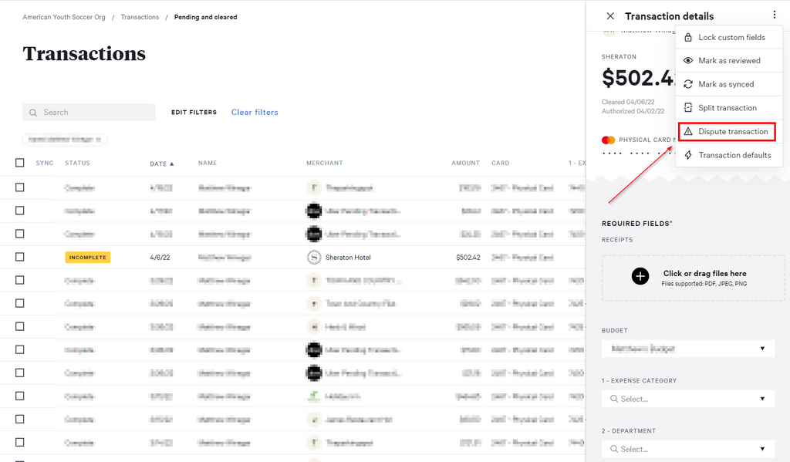This screenshot has height=462, width=790.
Task: Choose Split transaction from menu
Action: 728,108
